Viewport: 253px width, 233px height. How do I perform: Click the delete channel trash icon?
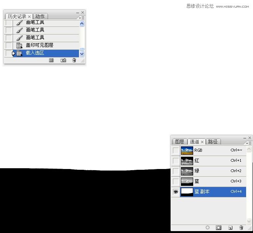(x=241, y=228)
